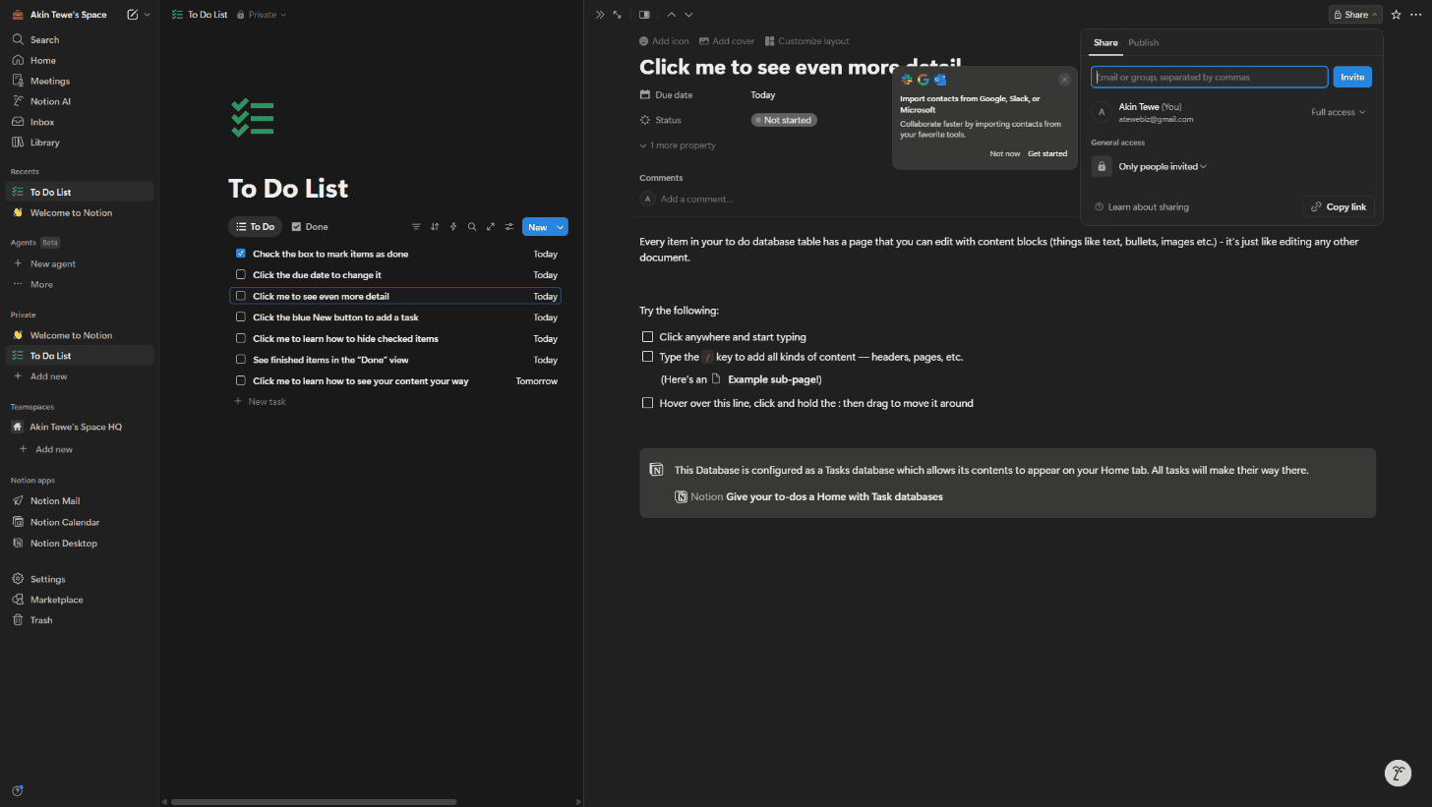Tick the 'Click anywhere and start typing' checkbox

(647, 336)
